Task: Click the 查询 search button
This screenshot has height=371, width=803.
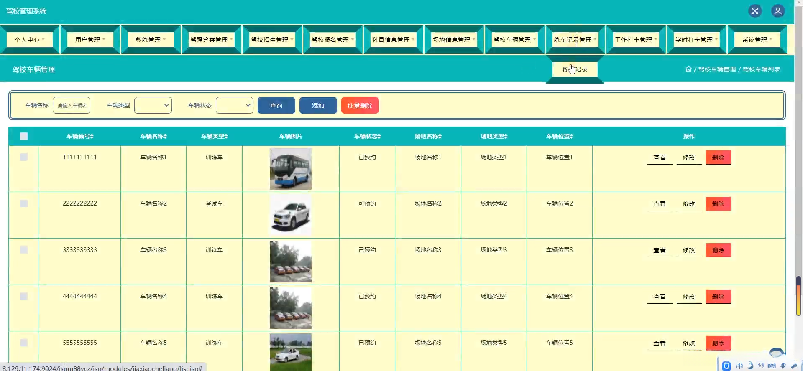Action: click(276, 105)
